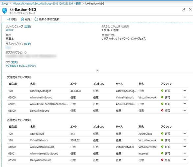Select the AllowAzureLoadBalancerInBou... rule name
Screen dimensions: 193x167
click(x=49, y=104)
